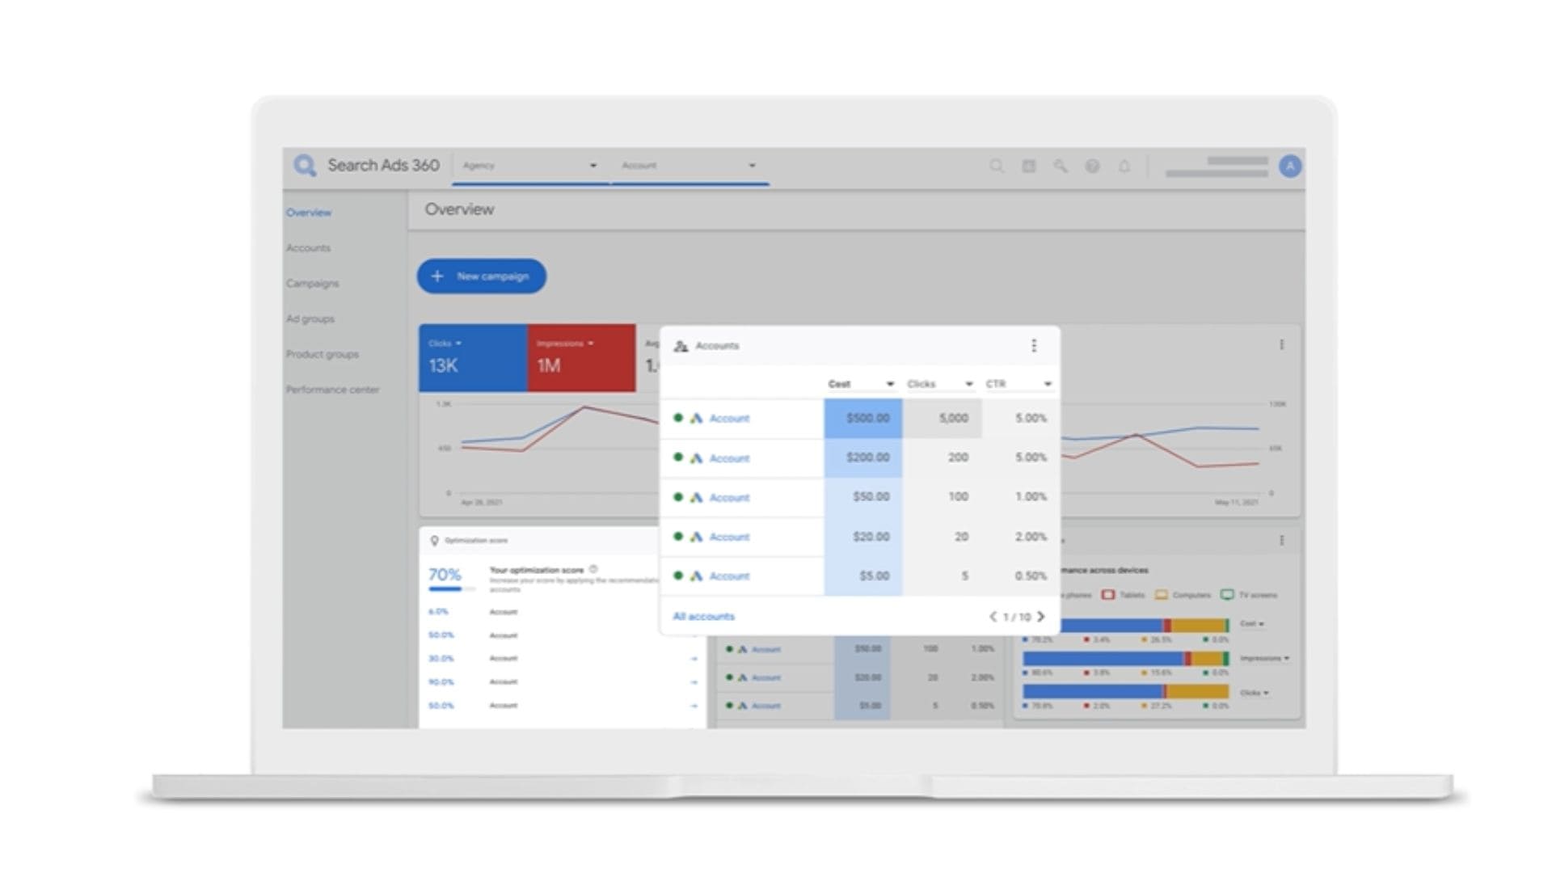Expand the Account selector dropdown
1552x873 pixels.
click(x=689, y=166)
